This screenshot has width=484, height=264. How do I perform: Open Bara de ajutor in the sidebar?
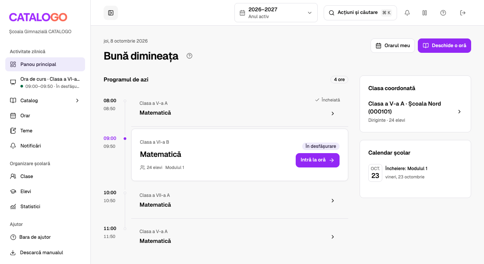pyautogui.click(x=45, y=237)
